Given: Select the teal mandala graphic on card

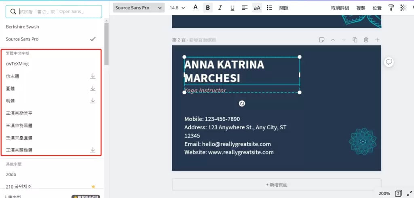Looking at the screenshot, I should coord(363,141).
